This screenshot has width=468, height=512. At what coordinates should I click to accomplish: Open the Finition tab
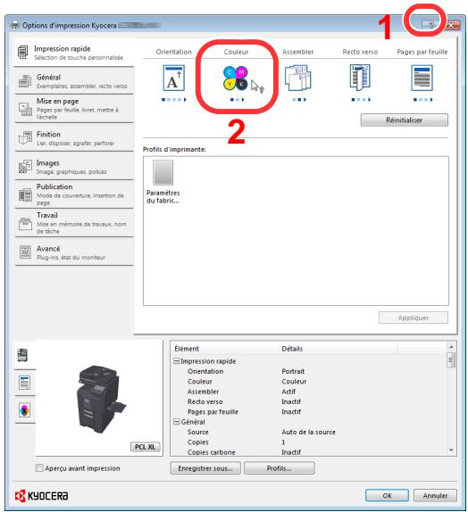click(74, 137)
